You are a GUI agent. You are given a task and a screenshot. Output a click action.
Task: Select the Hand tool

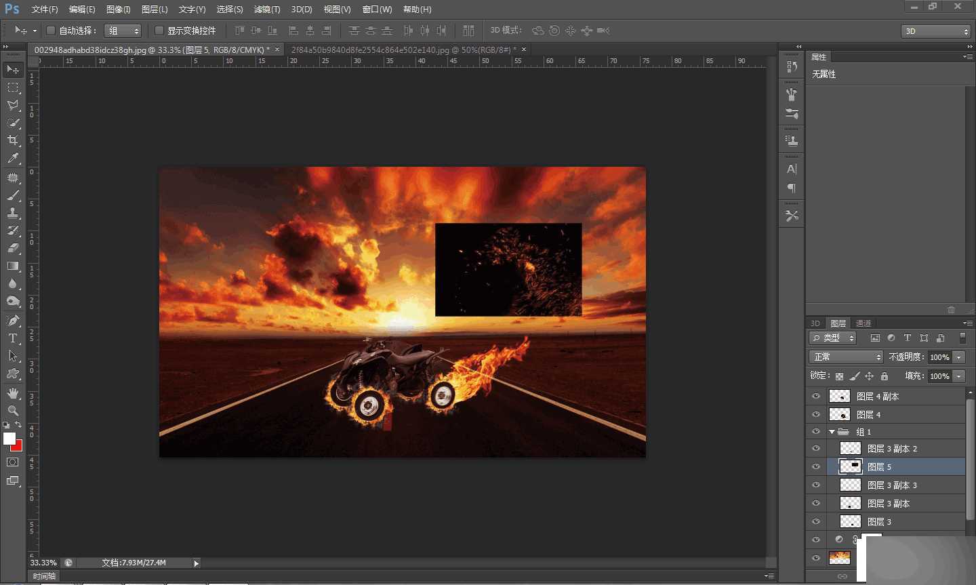pyautogui.click(x=13, y=393)
